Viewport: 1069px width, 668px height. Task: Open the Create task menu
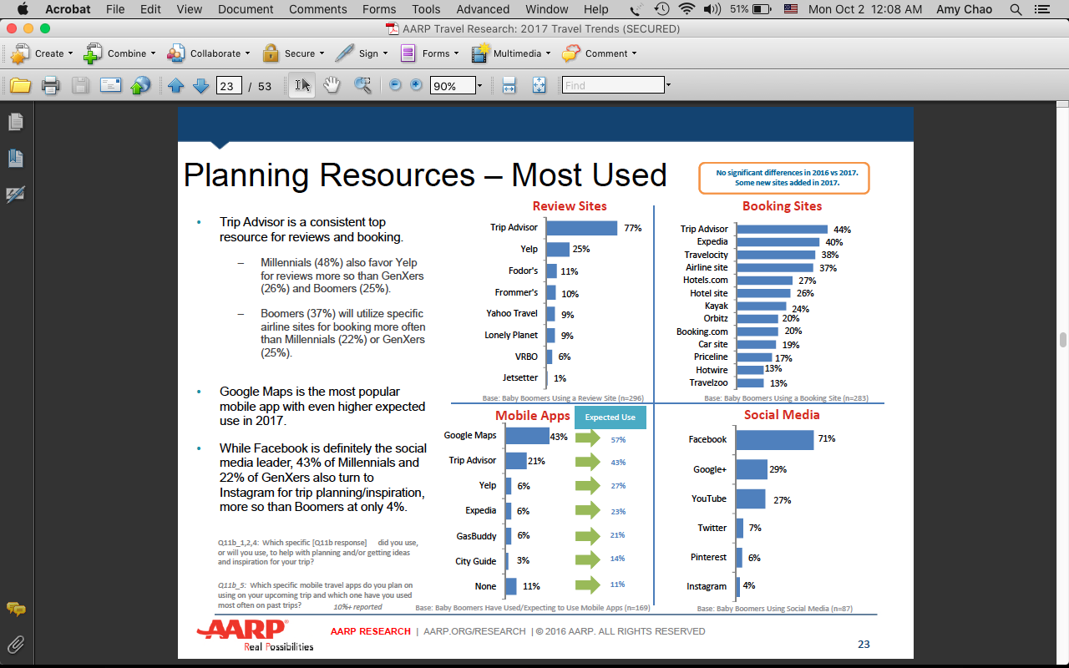(x=42, y=53)
